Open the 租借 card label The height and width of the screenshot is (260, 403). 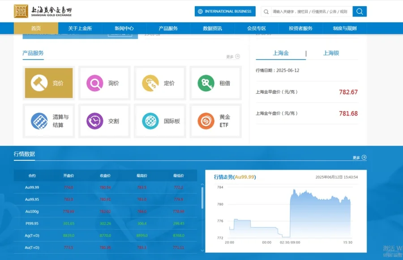225,83
